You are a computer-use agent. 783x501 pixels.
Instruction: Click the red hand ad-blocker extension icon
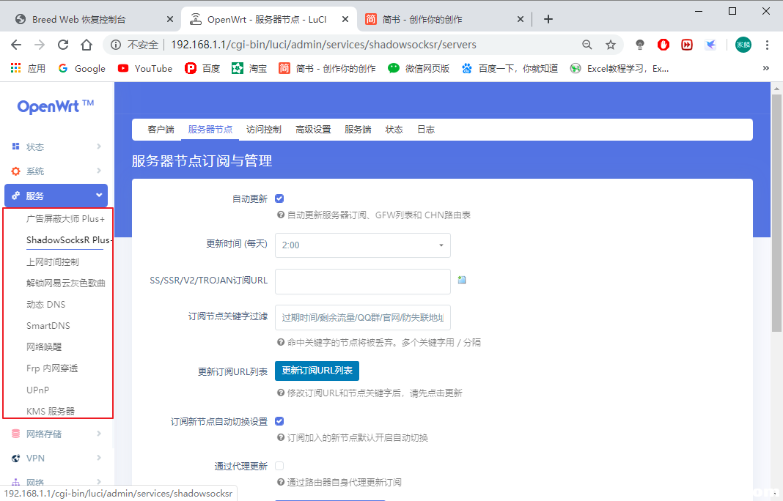(663, 45)
